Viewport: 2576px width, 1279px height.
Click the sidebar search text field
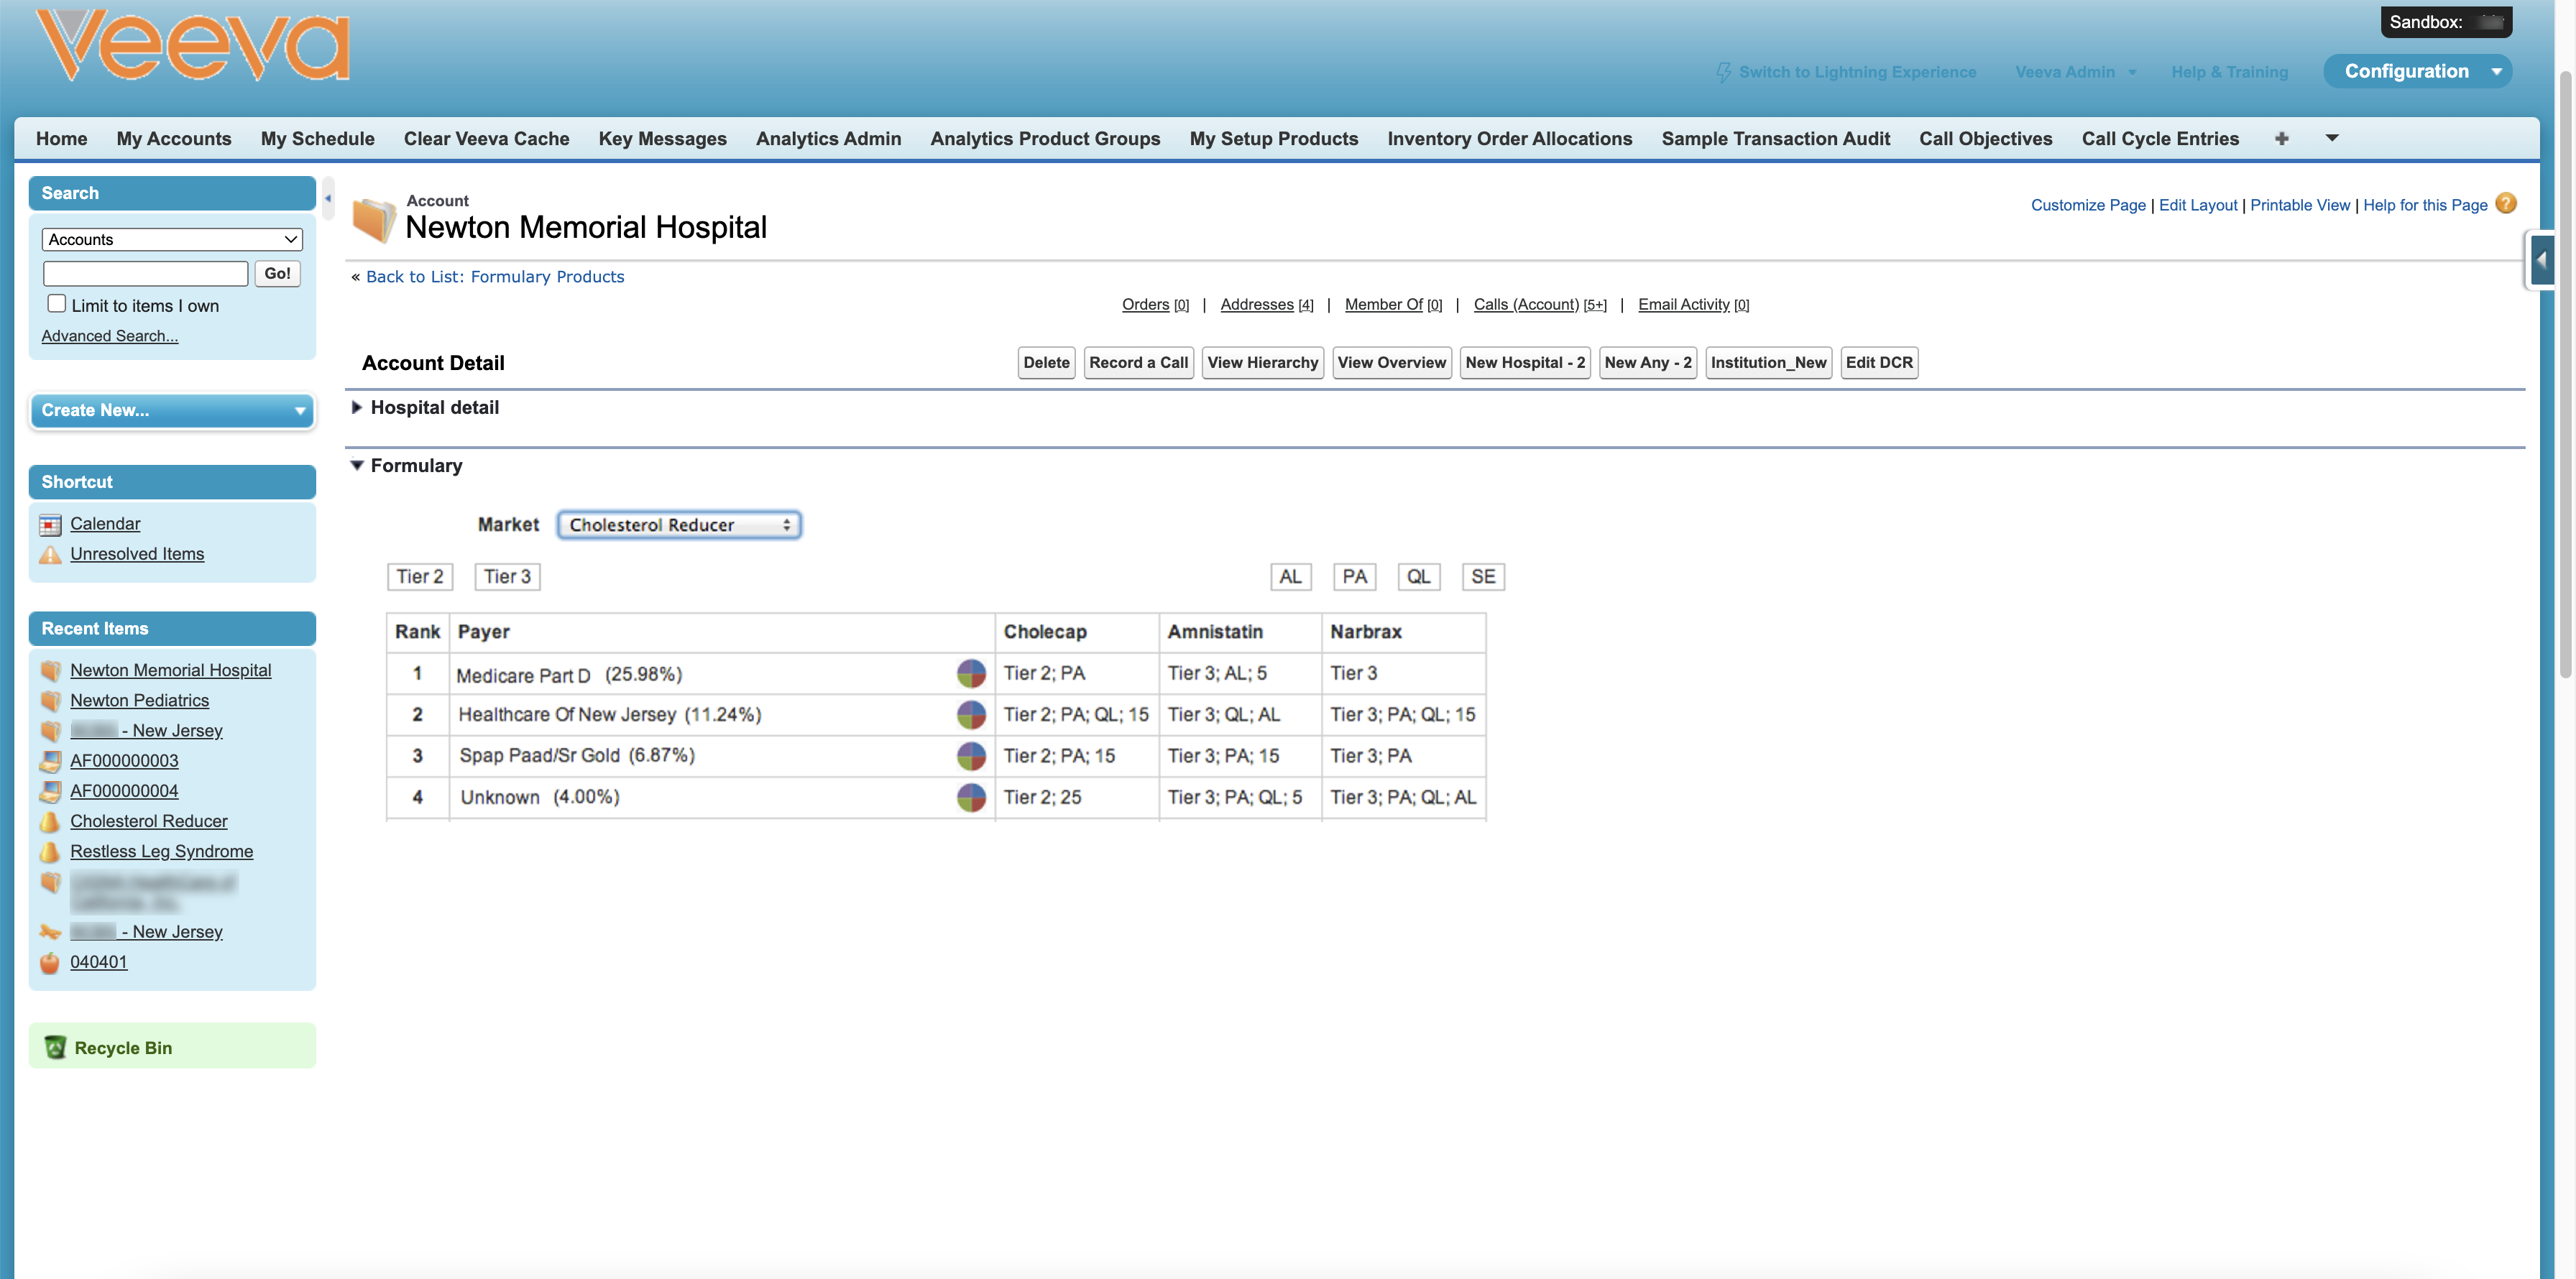[x=146, y=273]
